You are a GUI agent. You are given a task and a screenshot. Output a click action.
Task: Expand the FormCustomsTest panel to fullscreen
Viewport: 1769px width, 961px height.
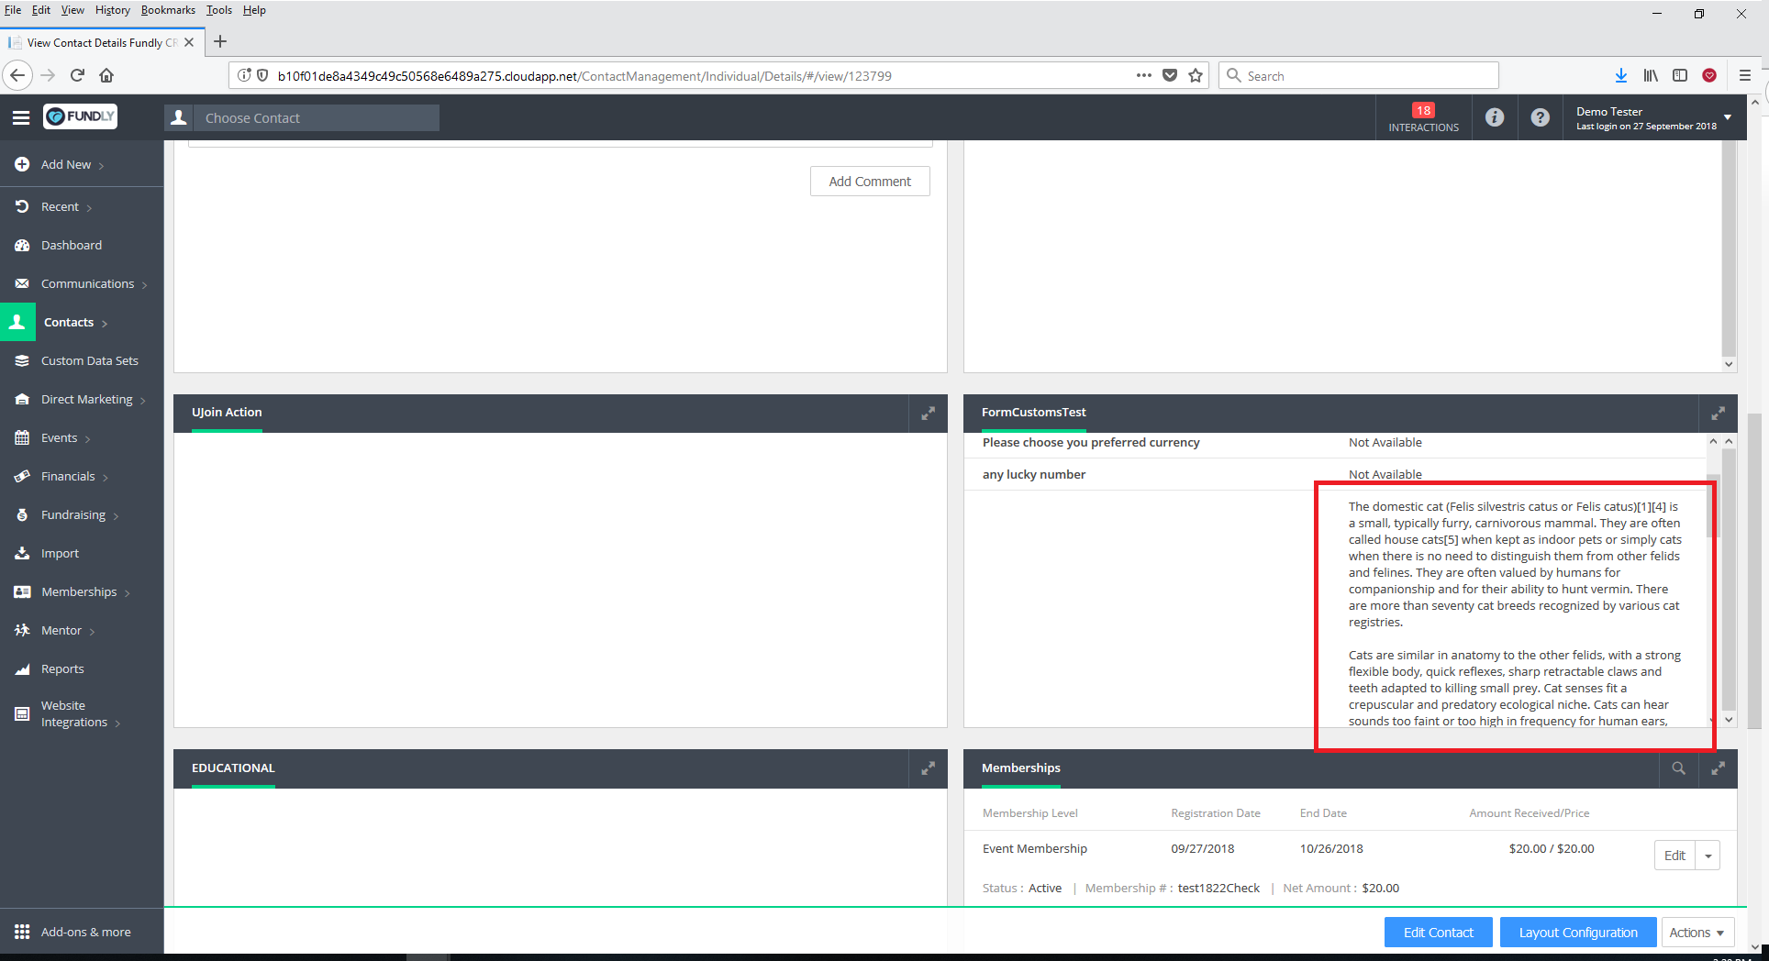tap(1718, 414)
